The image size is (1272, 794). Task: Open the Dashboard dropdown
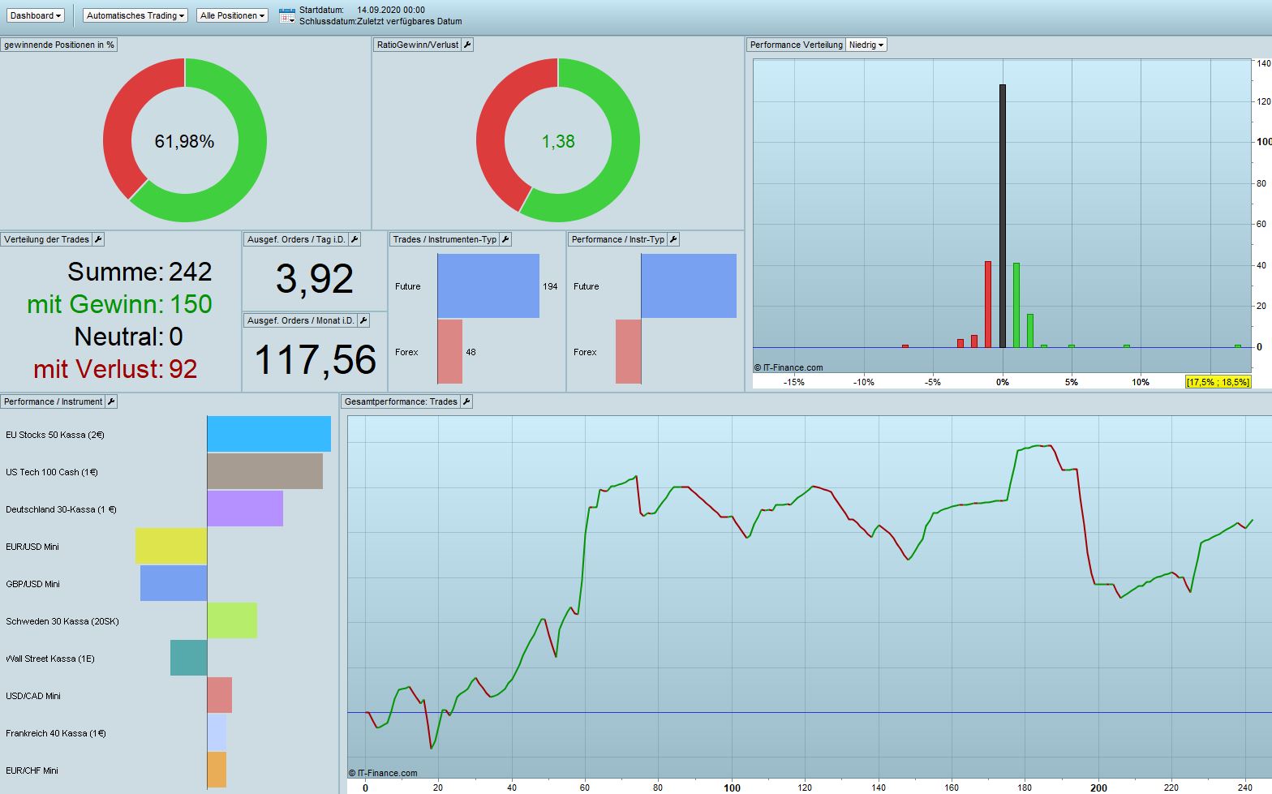click(x=36, y=15)
